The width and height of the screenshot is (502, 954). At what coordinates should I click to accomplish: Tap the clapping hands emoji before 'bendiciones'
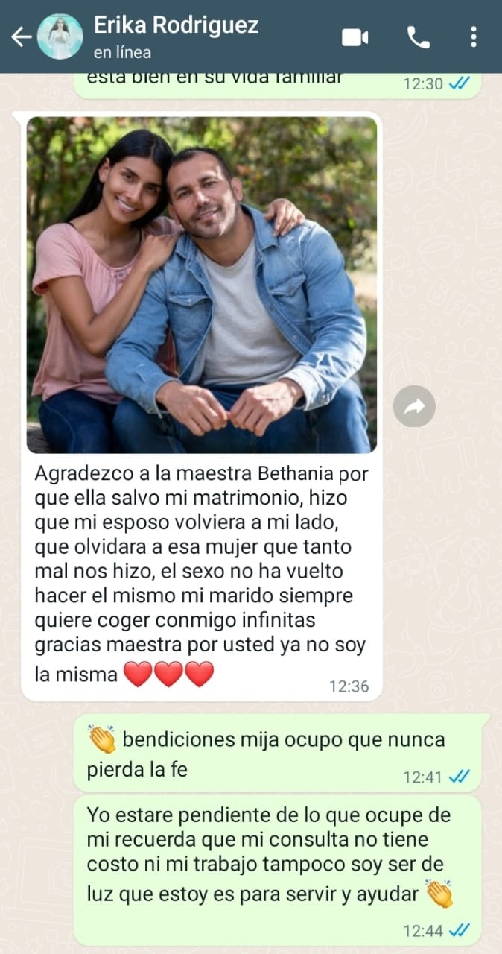click(x=101, y=739)
